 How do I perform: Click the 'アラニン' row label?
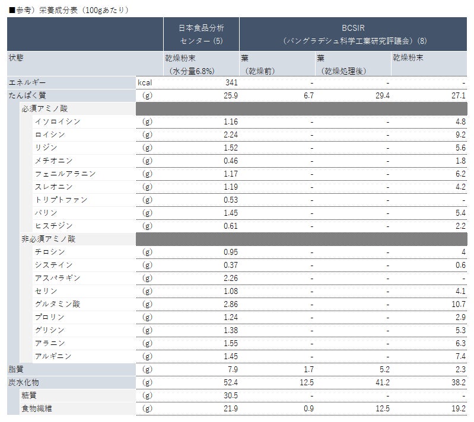click(x=50, y=343)
